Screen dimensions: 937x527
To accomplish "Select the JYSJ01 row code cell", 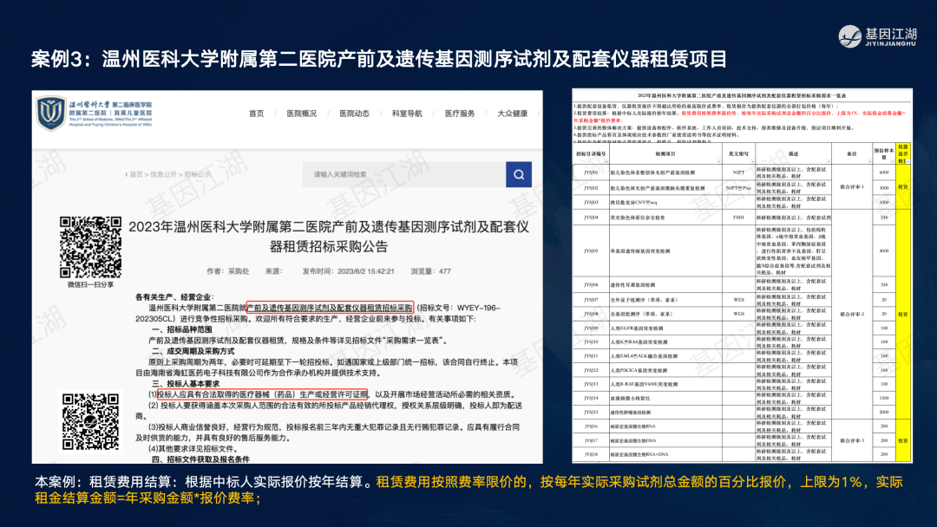I will pyautogui.click(x=590, y=172).
